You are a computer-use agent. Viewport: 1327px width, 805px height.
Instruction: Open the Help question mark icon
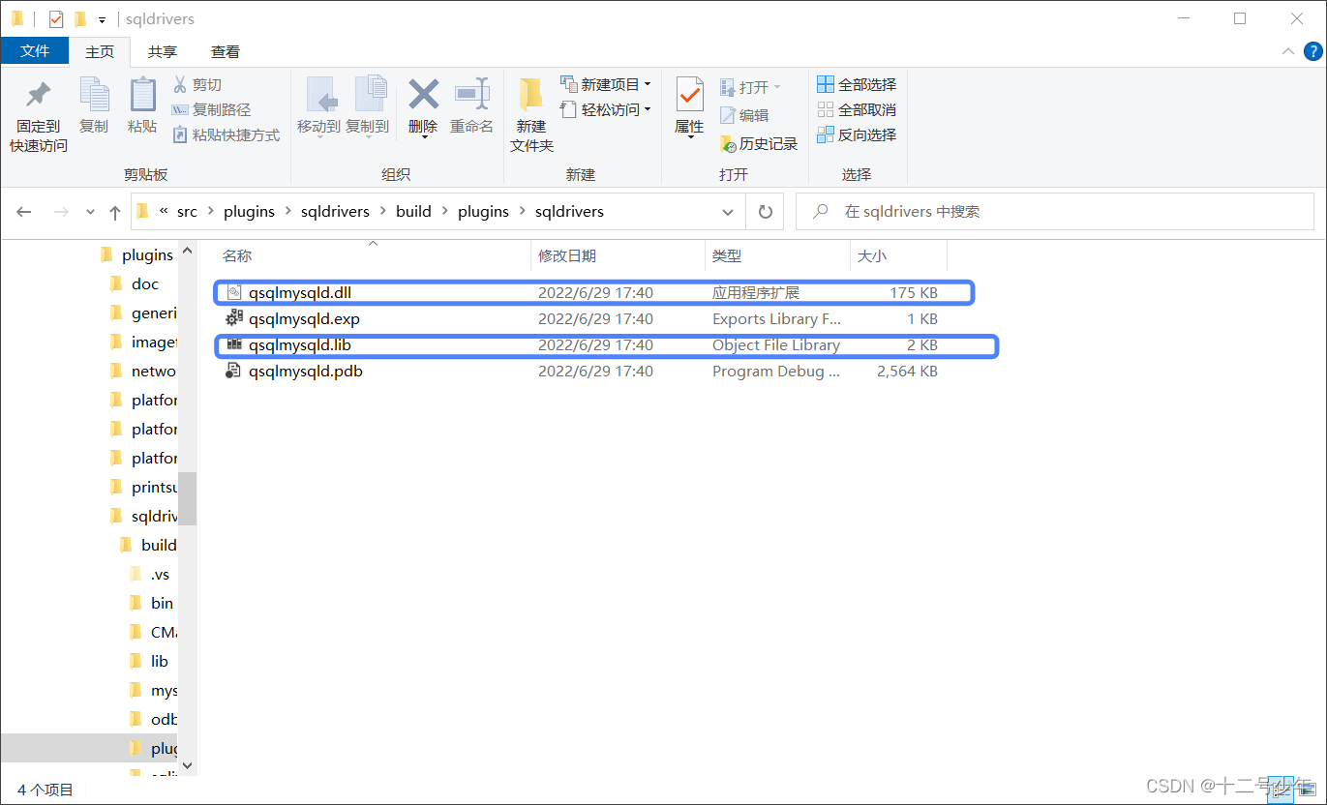click(x=1312, y=51)
